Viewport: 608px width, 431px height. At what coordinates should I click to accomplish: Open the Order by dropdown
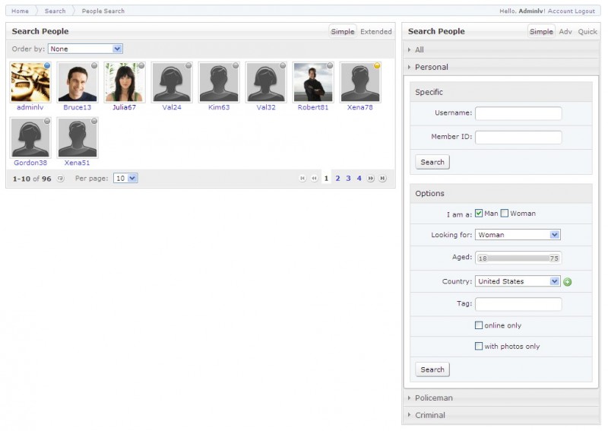(85, 49)
